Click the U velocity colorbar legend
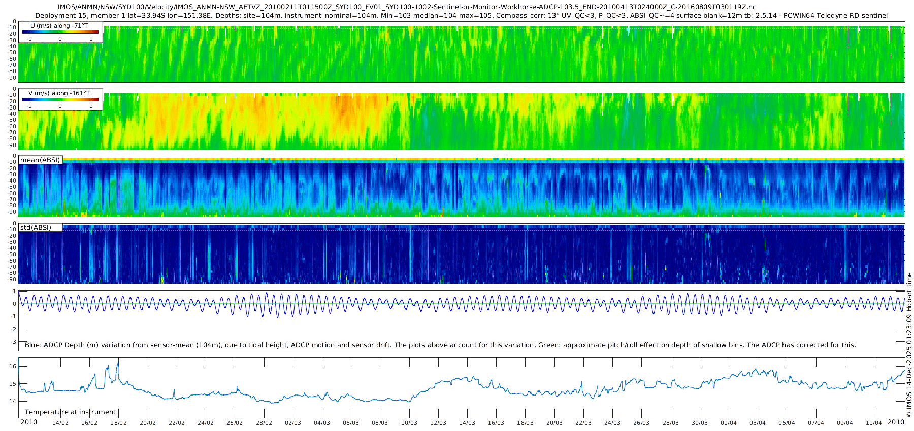This screenshot has width=914, height=431. click(x=60, y=32)
